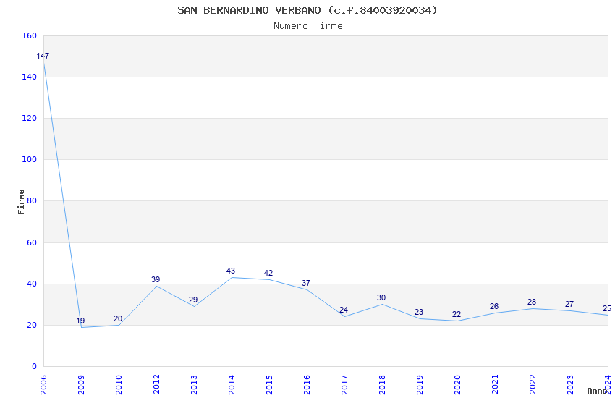Click the x-axis year label 2018
The height and width of the screenshot is (398, 615).
click(x=383, y=385)
